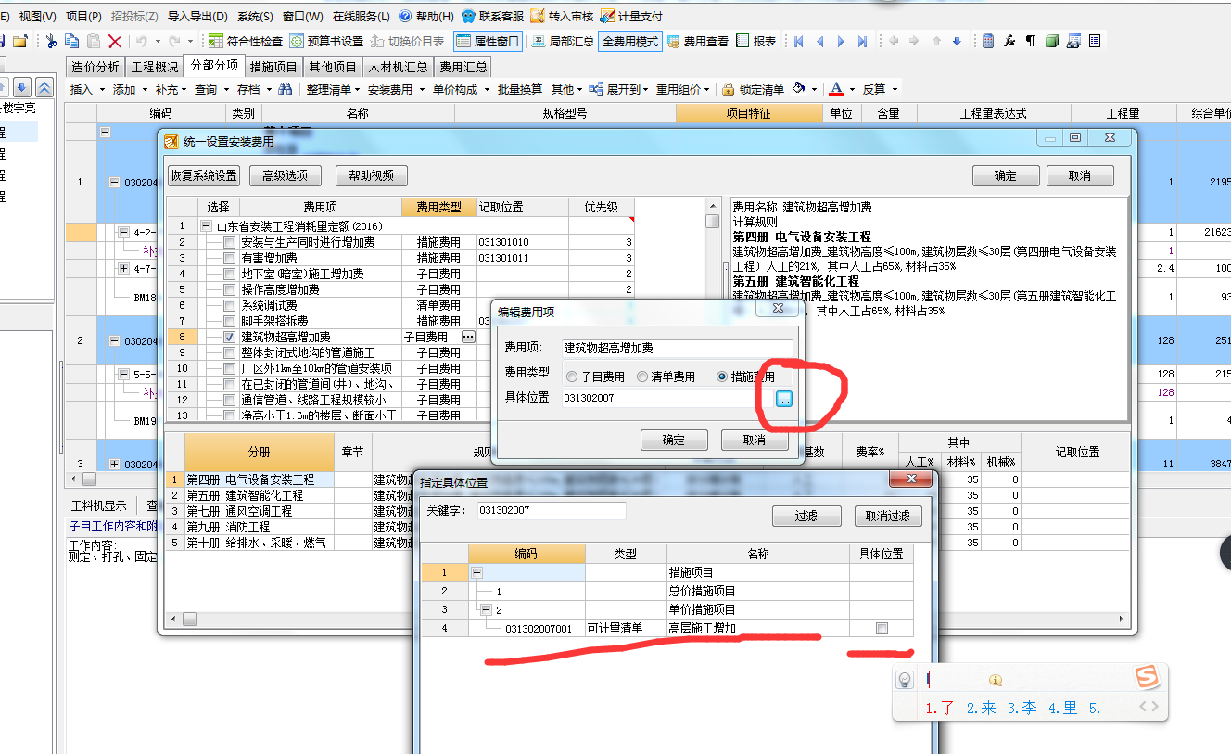Check 地下室(暗室)施工增加费 checkbox
The width and height of the screenshot is (1231, 754).
click(230, 274)
